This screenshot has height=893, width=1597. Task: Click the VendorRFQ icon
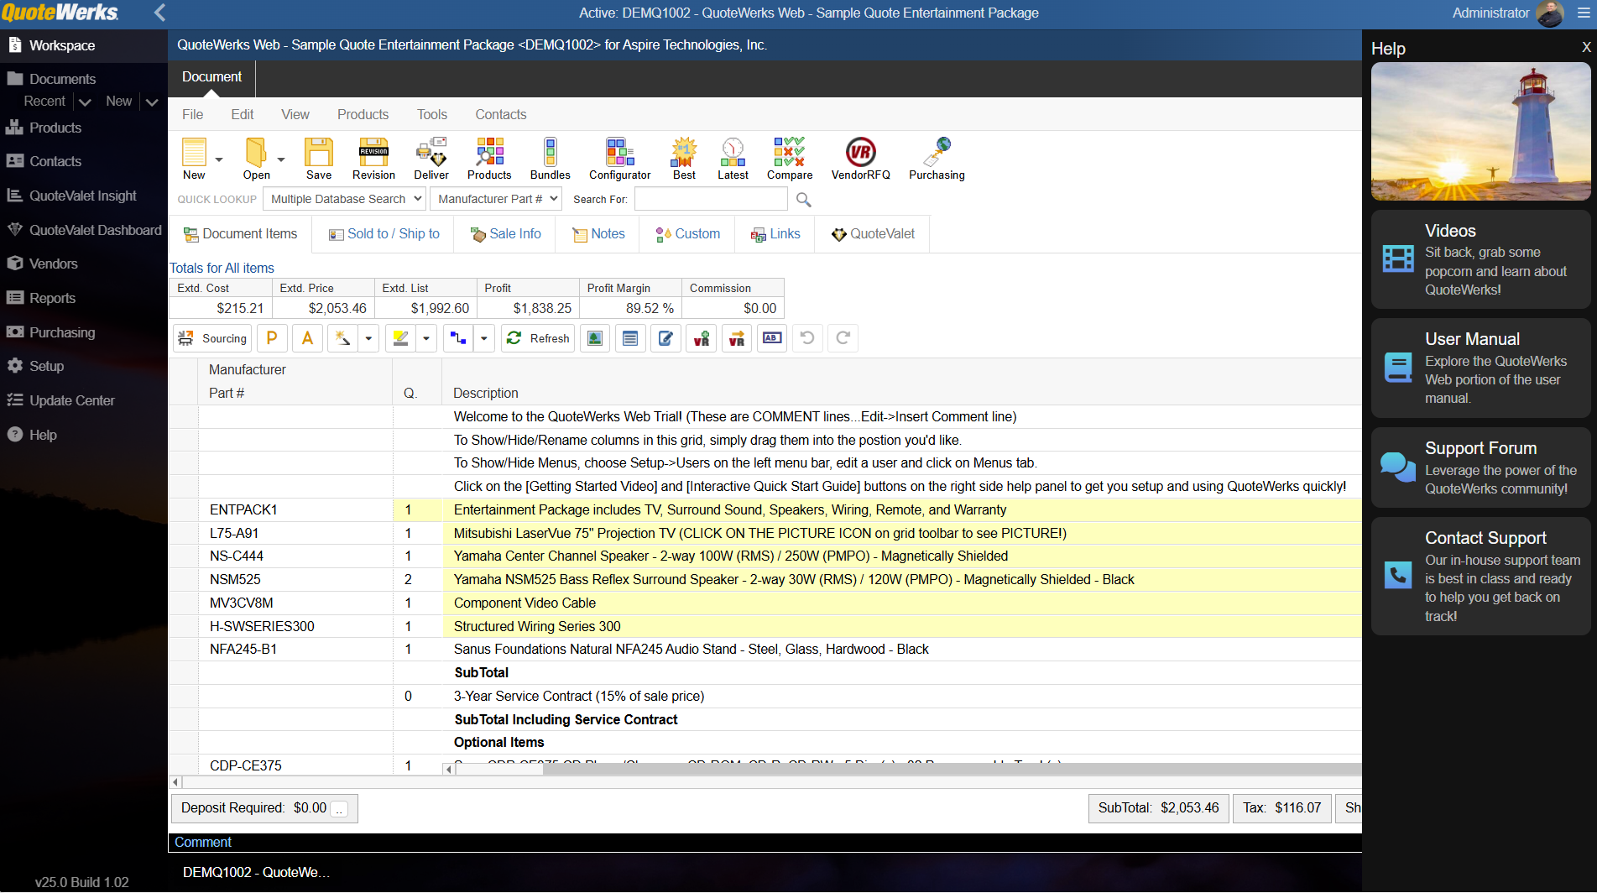click(860, 158)
